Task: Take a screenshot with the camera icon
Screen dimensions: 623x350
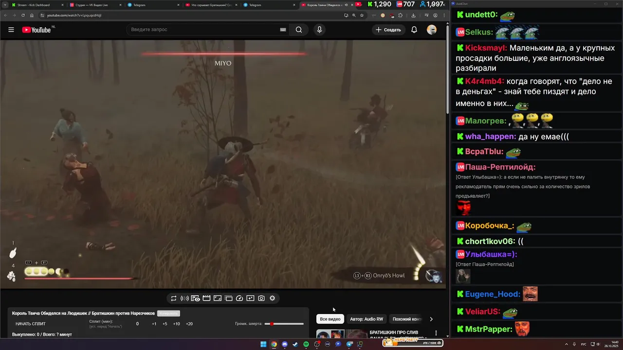Action: click(x=261, y=298)
